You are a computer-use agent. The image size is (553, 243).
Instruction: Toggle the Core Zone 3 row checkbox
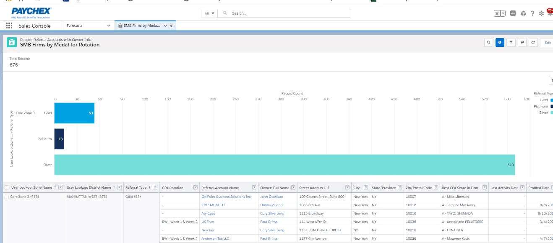coord(6,197)
